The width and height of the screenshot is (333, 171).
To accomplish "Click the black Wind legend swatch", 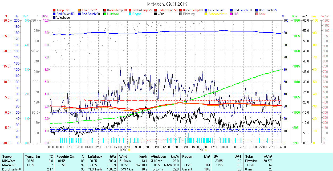I will (x=156, y=14).
